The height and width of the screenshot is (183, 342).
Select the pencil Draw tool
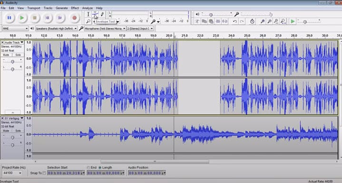click(x=102, y=14)
